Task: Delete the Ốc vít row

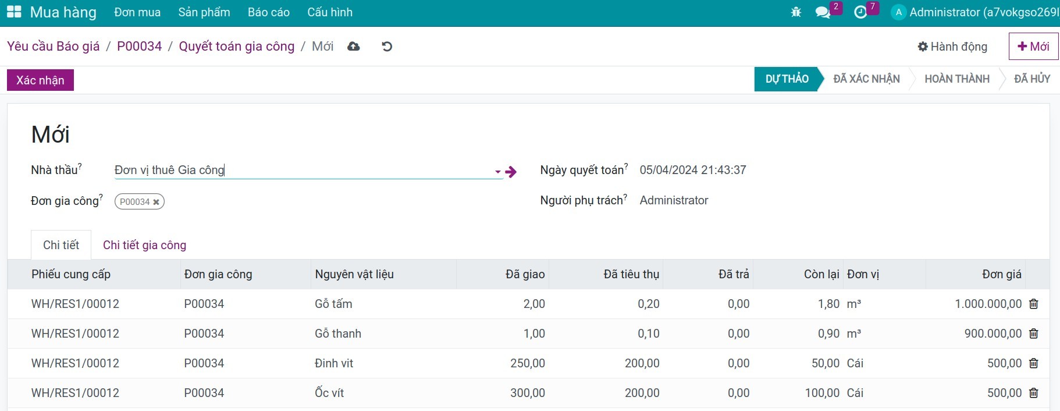Action: 1034,393
